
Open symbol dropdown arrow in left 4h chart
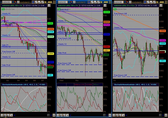(x=13, y=2)
